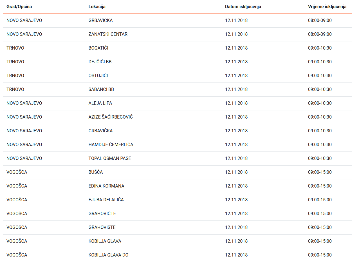Select the GRAHOVIŠTE location cell

(102, 228)
